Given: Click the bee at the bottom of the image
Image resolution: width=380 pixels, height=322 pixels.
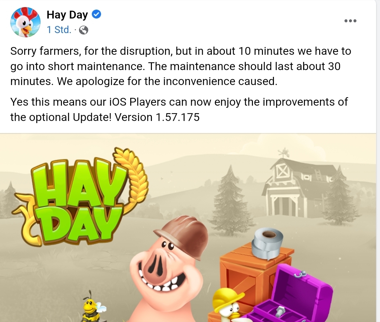Looking at the screenshot, I should 93,306.
